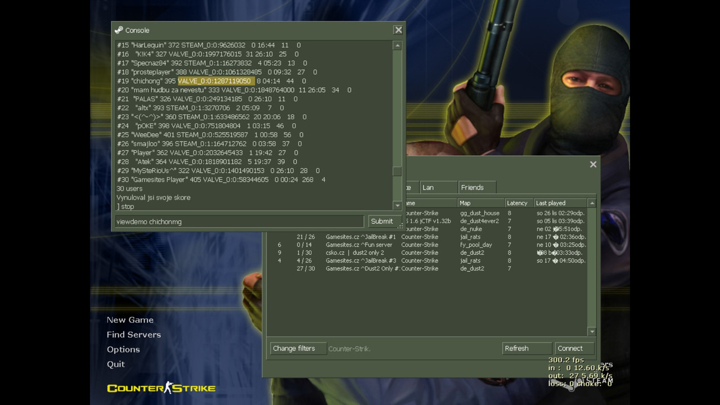Click console line #25 "WeeDee"
720x405 pixels.
(x=210, y=135)
